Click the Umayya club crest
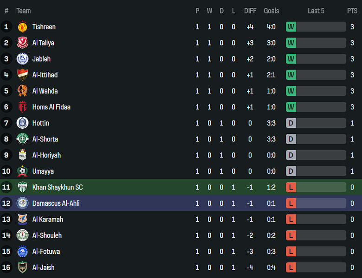 coord(22,171)
